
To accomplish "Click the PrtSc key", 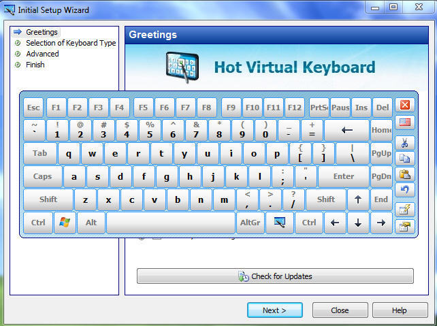I will tap(319, 108).
